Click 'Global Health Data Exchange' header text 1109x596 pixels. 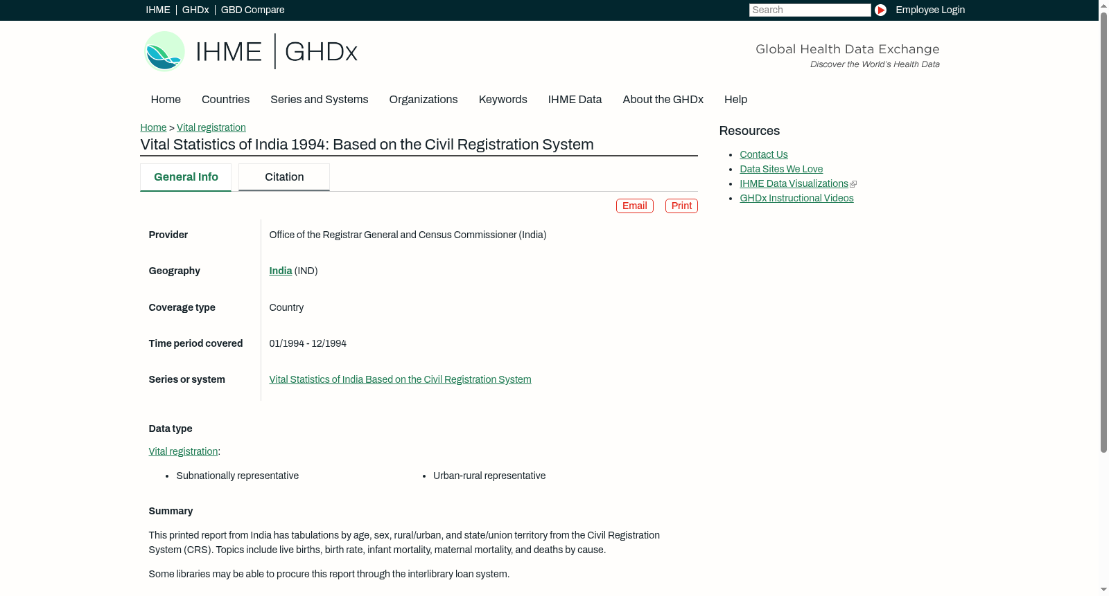[847, 49]
